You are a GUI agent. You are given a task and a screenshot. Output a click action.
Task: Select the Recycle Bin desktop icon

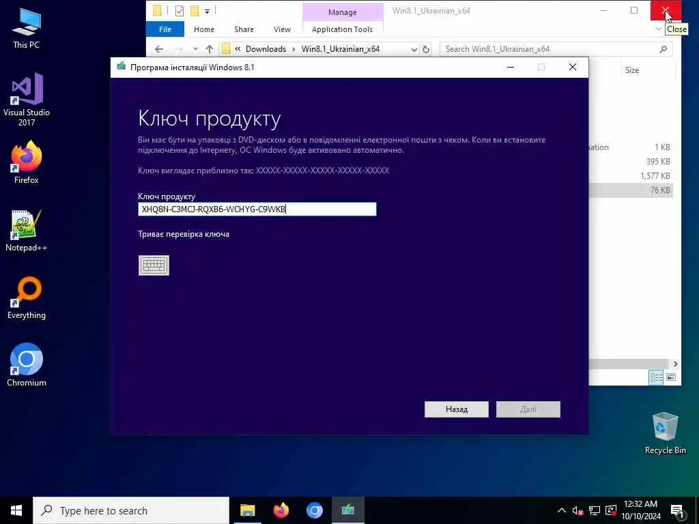tap(665, 433)
